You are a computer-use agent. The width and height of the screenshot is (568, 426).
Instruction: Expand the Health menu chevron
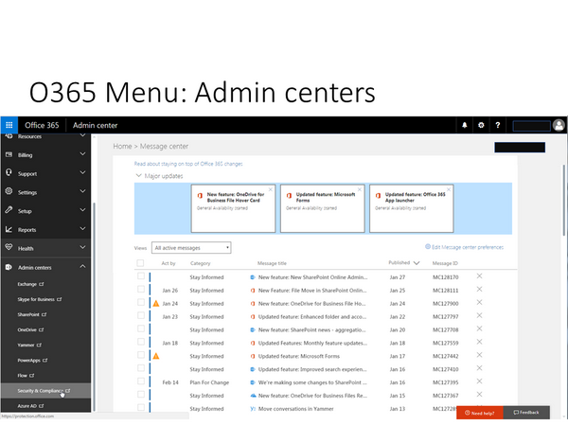click(x=82, y=248)
